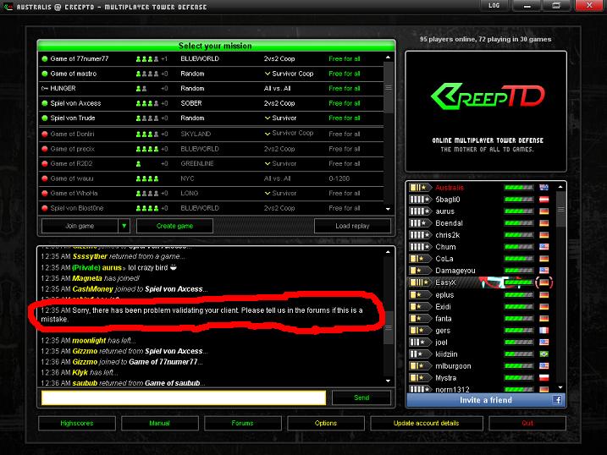Click the flag icon next to Chum

coord(544,247)
